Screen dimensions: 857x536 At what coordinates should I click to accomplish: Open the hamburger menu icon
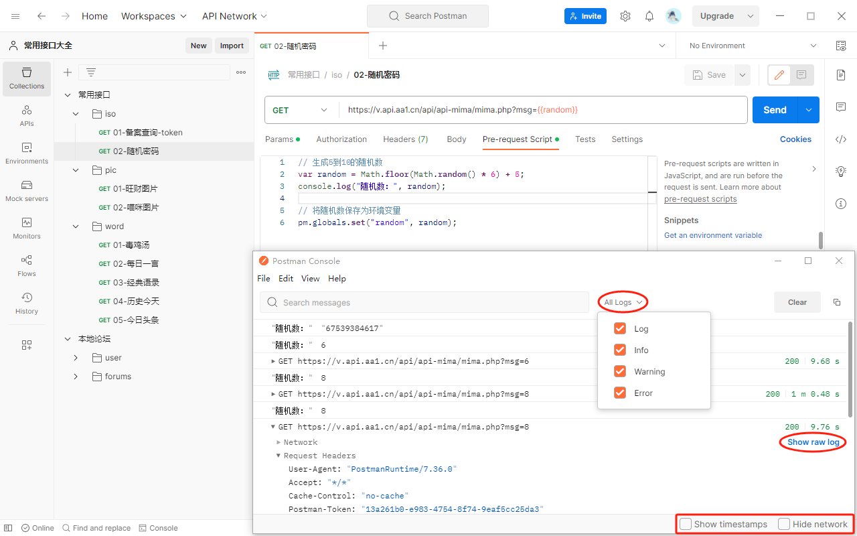coord(15,16)
